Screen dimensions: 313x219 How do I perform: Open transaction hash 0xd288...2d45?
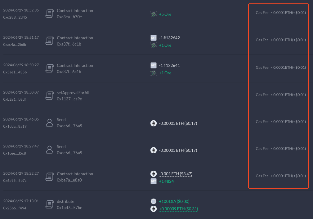(15, 17)
